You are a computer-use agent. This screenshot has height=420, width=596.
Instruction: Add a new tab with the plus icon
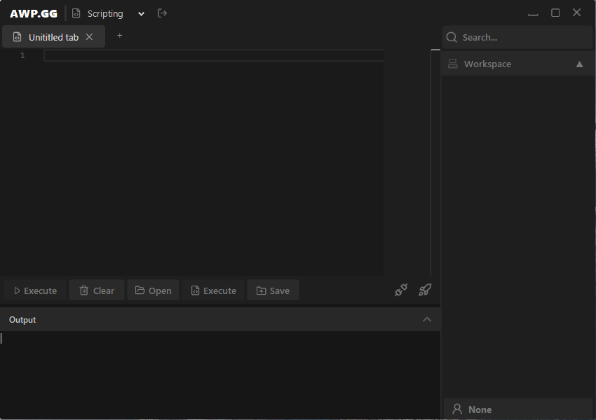point(119,36)
